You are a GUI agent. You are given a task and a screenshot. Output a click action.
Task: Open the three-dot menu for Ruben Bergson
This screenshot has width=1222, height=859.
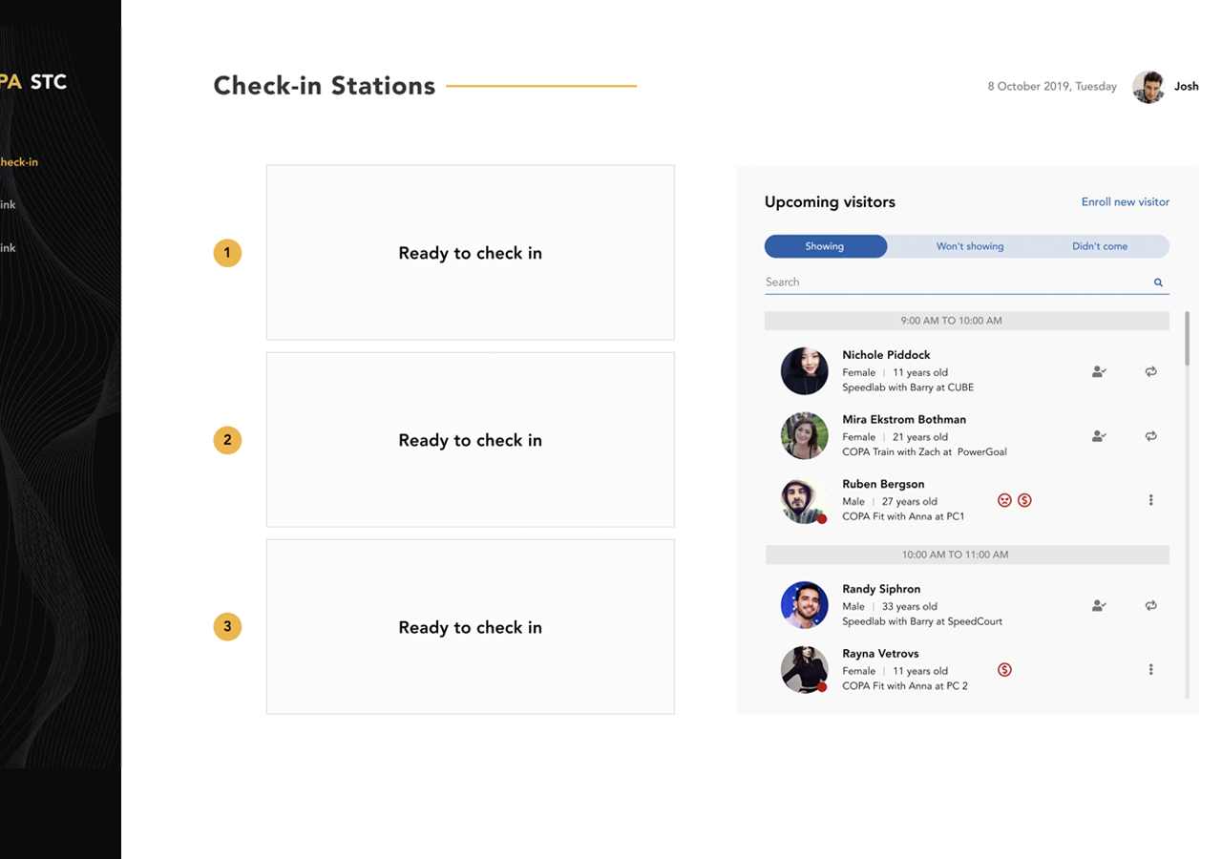point(1151,499)
